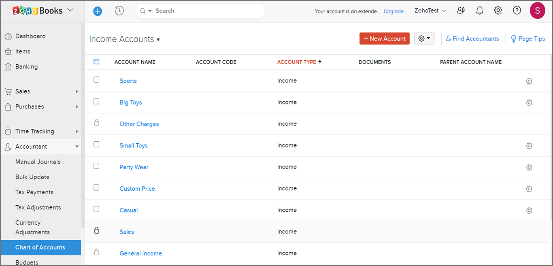Click the help question mark icon
The image size is (553, 266).
517,11
